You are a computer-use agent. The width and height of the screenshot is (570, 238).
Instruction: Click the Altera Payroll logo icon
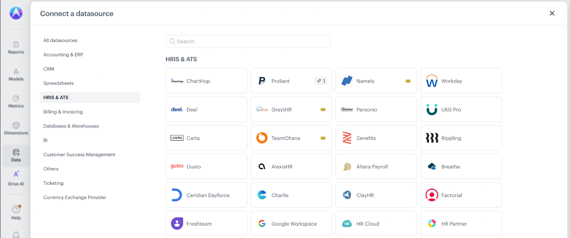(347, 166)
